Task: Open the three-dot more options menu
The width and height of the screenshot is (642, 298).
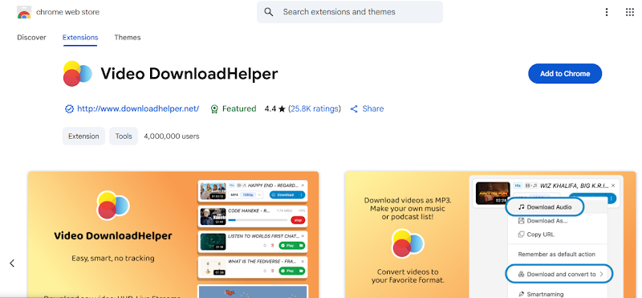Action: pyautogui.click(x=607, y=12)
